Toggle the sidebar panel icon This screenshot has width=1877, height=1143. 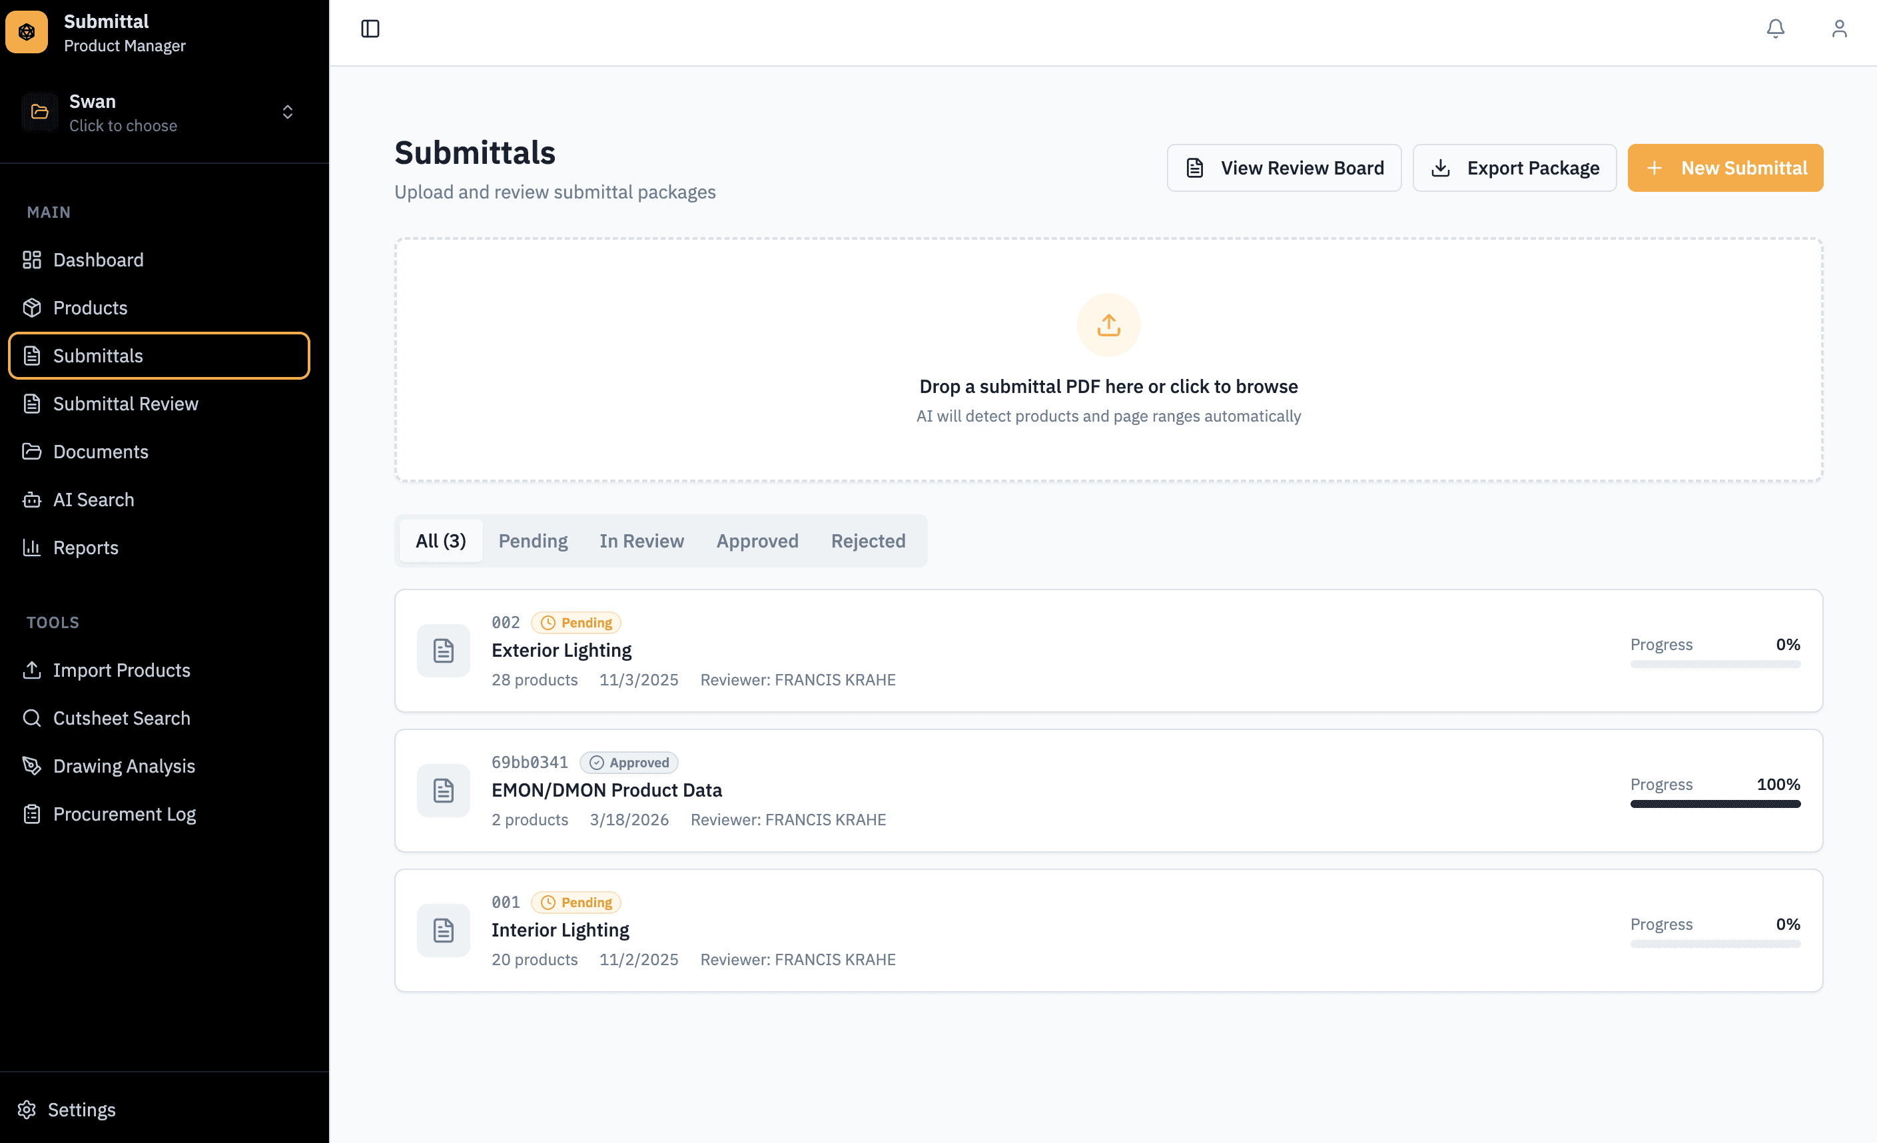(x=370, y=29)
